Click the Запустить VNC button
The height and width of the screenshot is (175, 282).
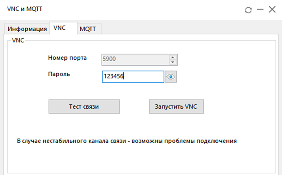point(176,107)
